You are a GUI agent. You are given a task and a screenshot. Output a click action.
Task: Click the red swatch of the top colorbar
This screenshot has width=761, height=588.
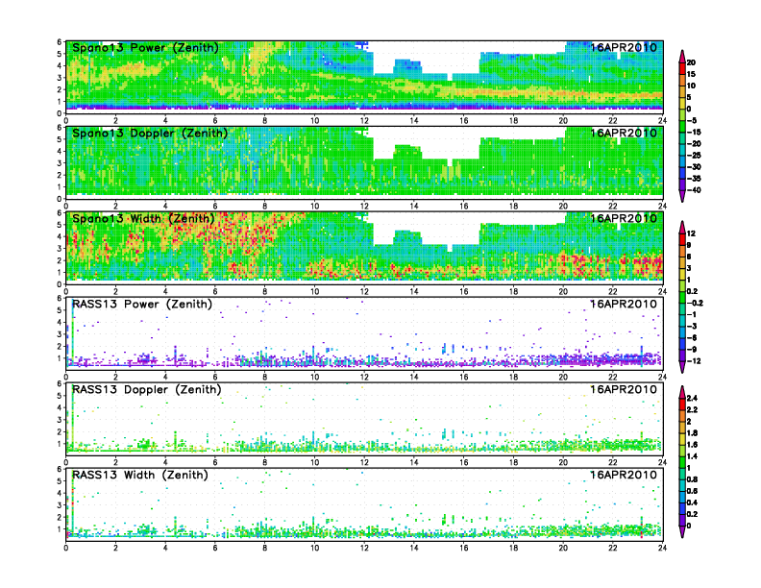click(682, 68)
